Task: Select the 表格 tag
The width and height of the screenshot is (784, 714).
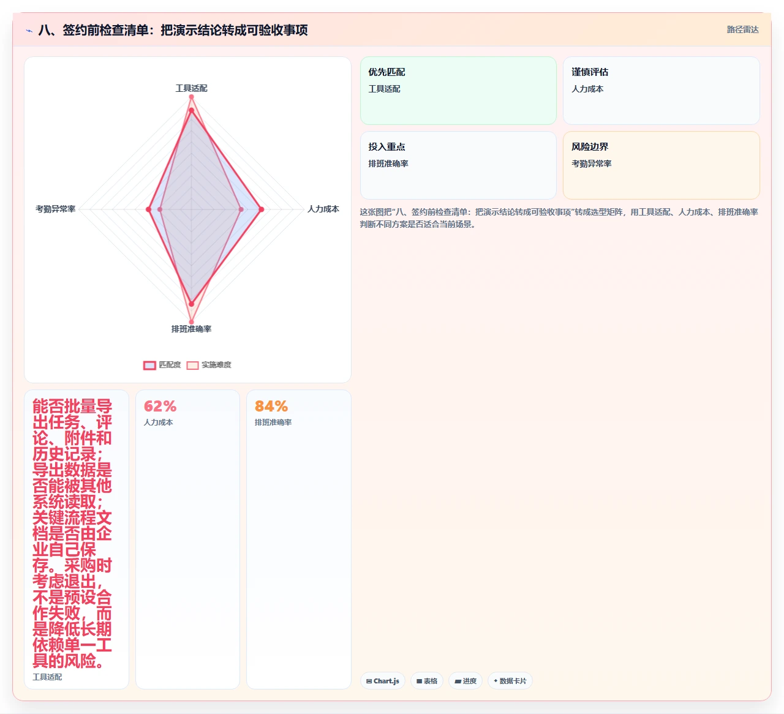Action: click(427, 681)
